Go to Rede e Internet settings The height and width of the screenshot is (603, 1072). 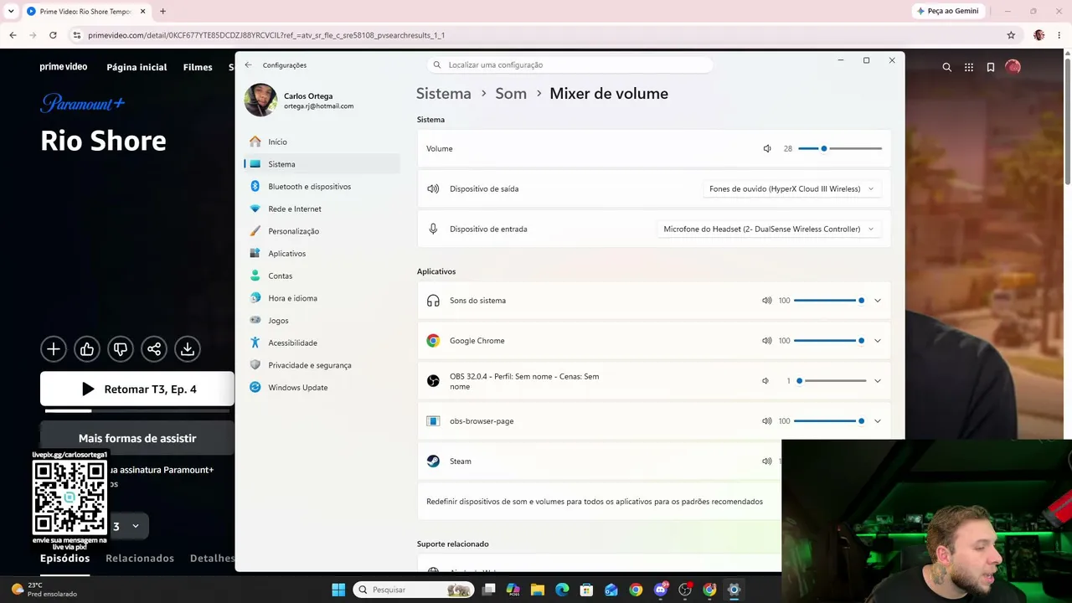click(x=322, y=209)
